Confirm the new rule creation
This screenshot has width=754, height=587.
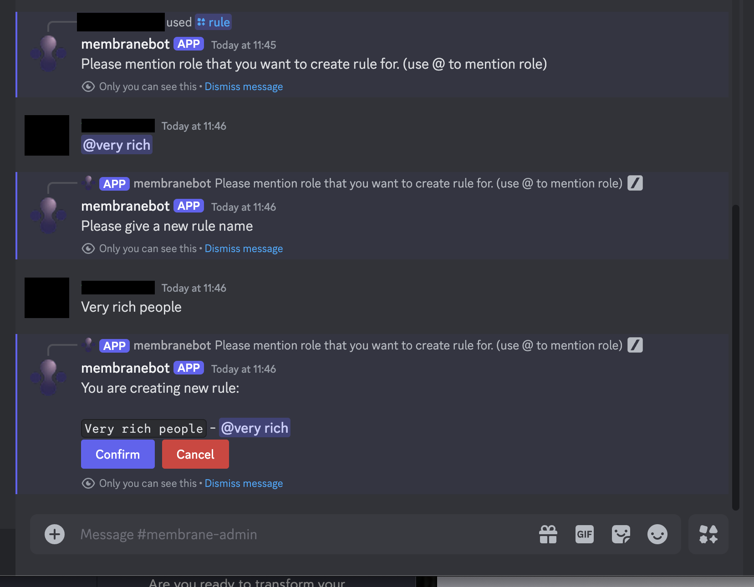[118, 454]
